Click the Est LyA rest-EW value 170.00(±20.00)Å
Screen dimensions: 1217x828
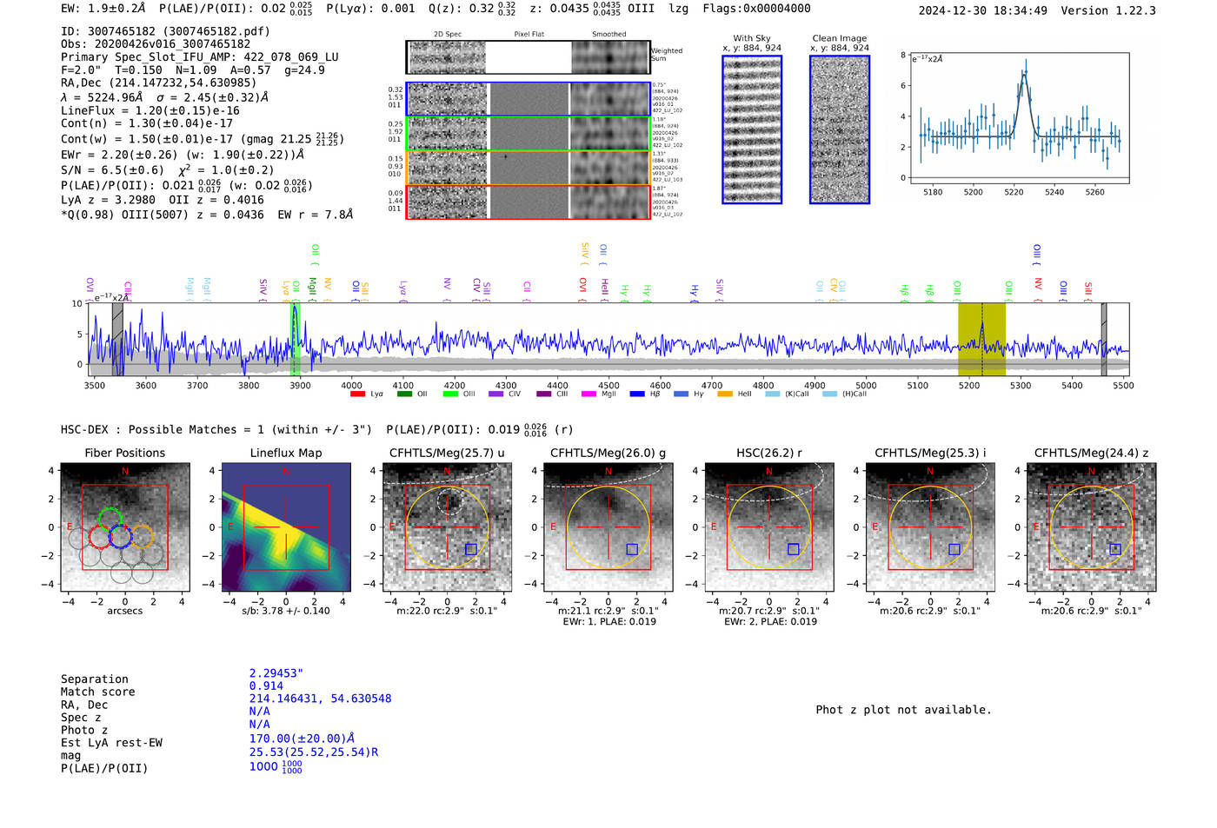302,739
